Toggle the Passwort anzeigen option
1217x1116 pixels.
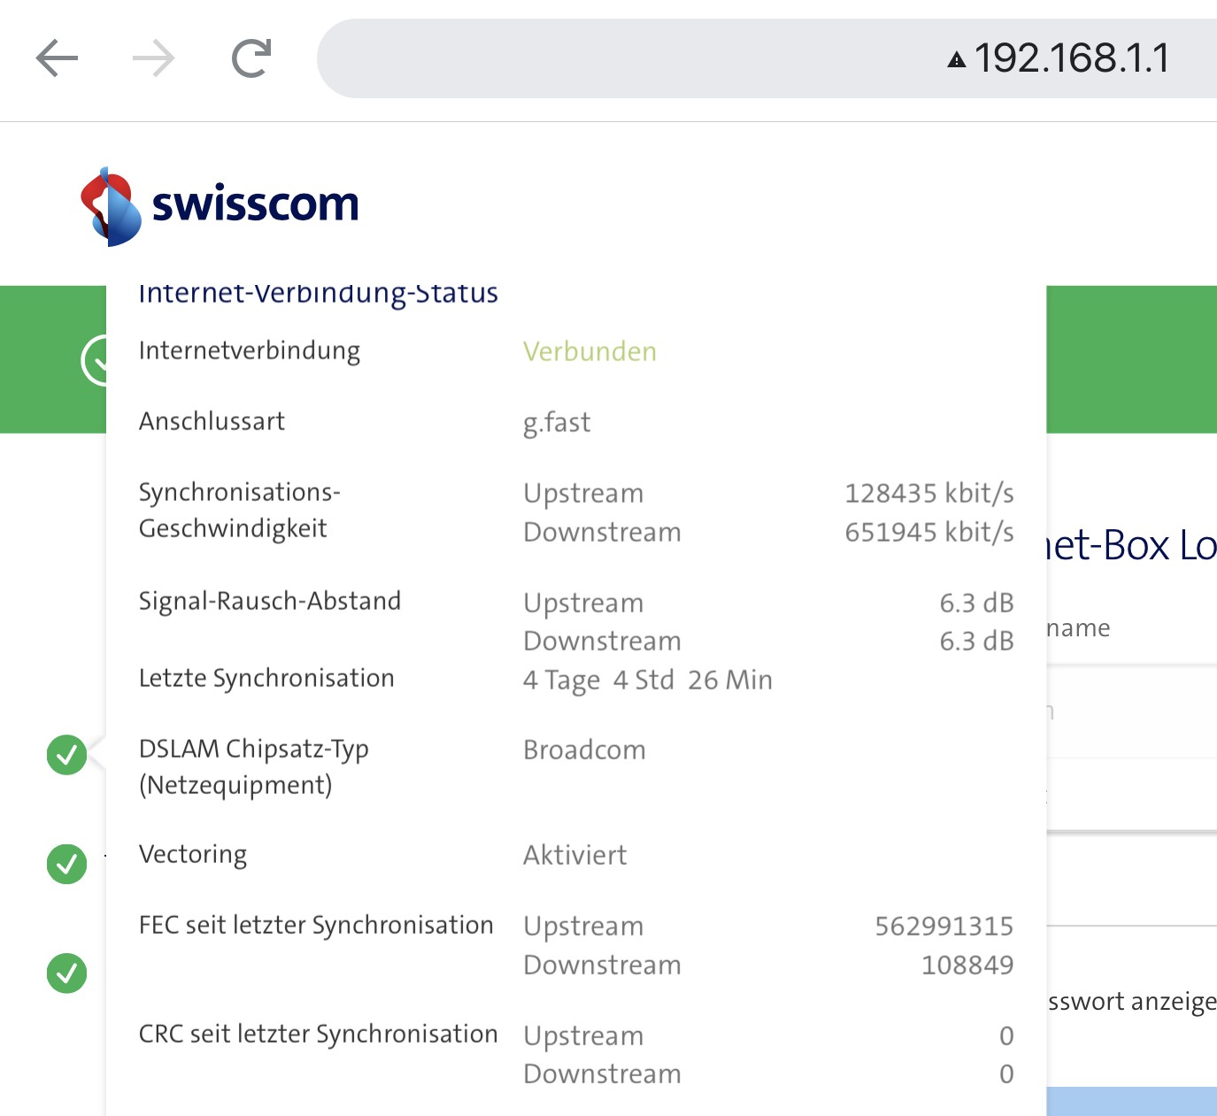(1131, 1002)
